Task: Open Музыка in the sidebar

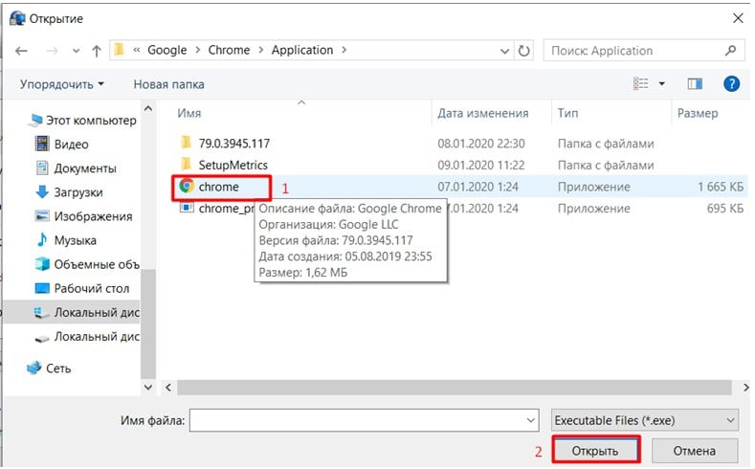Action: pos(65,240)
